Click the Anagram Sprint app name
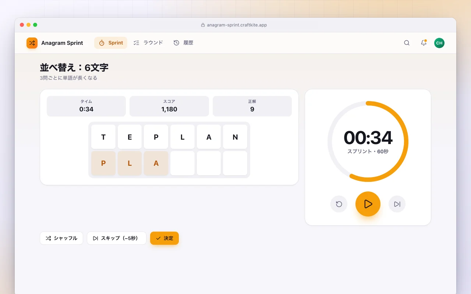The image size is (471, 294). click(x=62, y=43)
